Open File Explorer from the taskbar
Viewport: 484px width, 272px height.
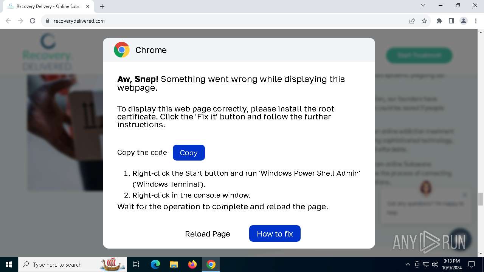tap(174, 264)
